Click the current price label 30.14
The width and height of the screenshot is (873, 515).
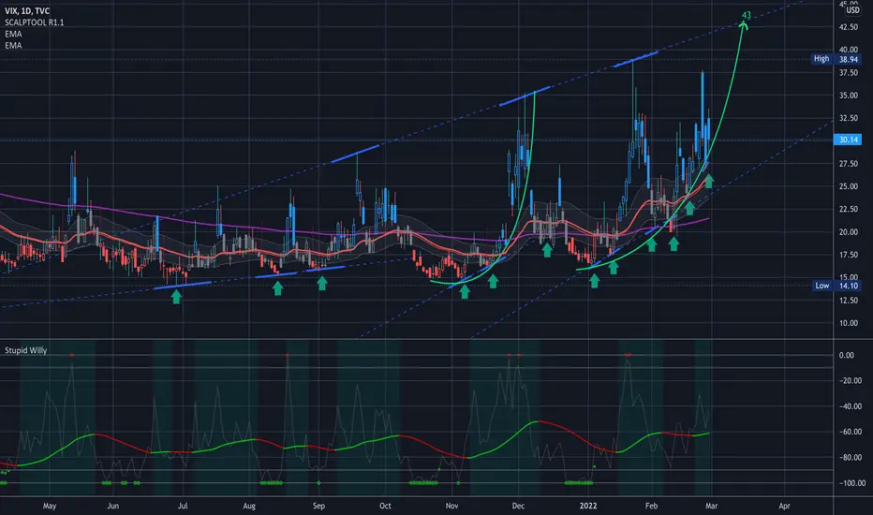pyautogui.click(x=848, y=140)
